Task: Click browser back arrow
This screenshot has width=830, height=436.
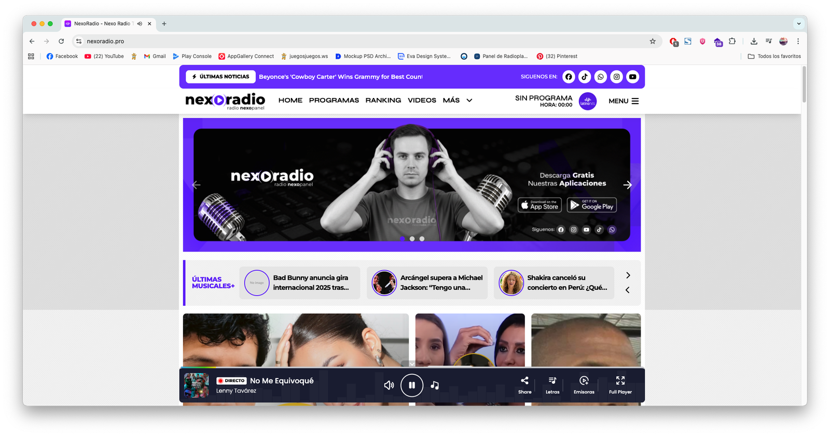Action: [x=32, y=41]
